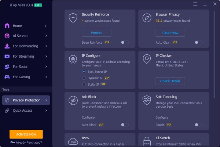Click the vertical scrollbar thumb
Screen dimensions: 220x147
pos(214,55)
